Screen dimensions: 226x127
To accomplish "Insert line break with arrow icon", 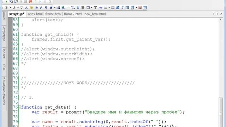I will point(41,8).
